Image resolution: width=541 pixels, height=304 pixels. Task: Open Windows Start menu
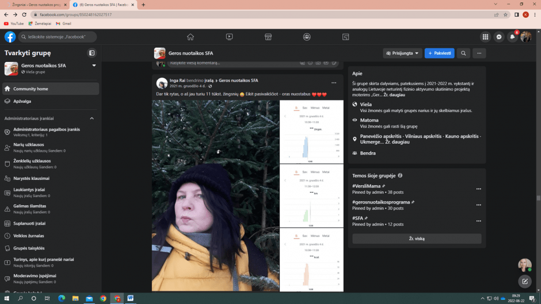pyautogui.click(x=6, y=298)
